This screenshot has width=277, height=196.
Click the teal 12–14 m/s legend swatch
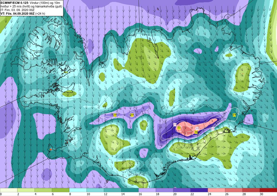(112, 190)
